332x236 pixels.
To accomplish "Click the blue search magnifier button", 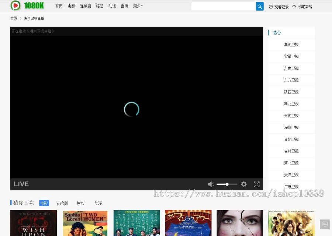I will pyautogui.click(x=260, y=6).
